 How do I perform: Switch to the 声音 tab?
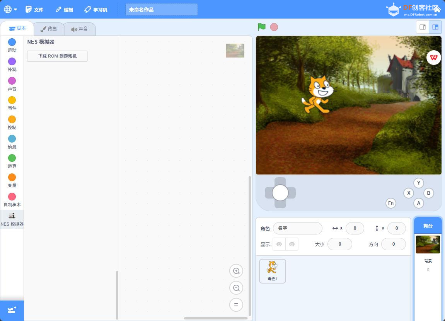point(80,29)
